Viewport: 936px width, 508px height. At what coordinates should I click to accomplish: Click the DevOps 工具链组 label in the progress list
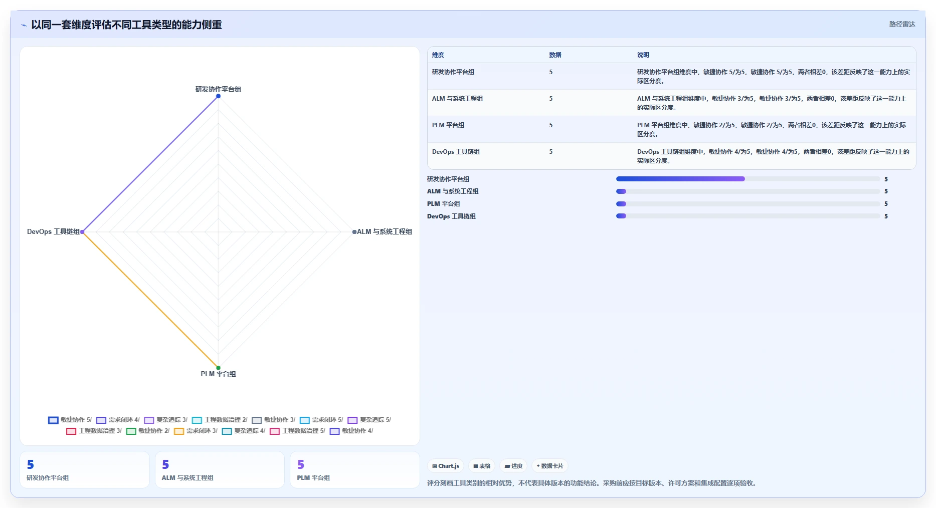coord(451,216)
